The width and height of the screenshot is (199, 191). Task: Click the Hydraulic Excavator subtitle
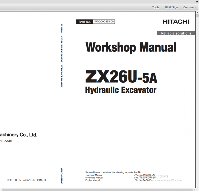(x=121, y=90)
